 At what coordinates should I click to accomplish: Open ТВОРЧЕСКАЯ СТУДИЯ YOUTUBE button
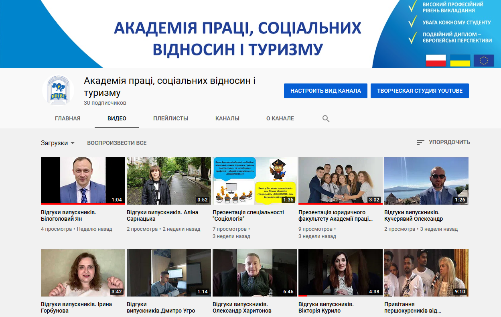(x=420, y=91)
